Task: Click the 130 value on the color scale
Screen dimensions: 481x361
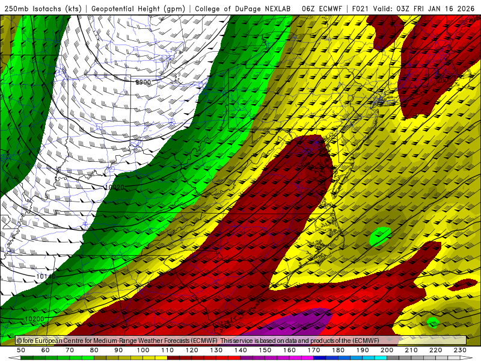Action: click(216, 350)
